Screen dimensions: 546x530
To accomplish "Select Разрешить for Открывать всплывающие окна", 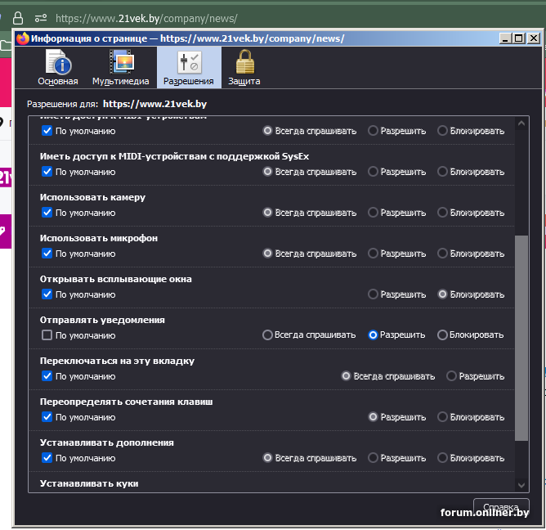I will pyautogui.click(x=373, y=294).
